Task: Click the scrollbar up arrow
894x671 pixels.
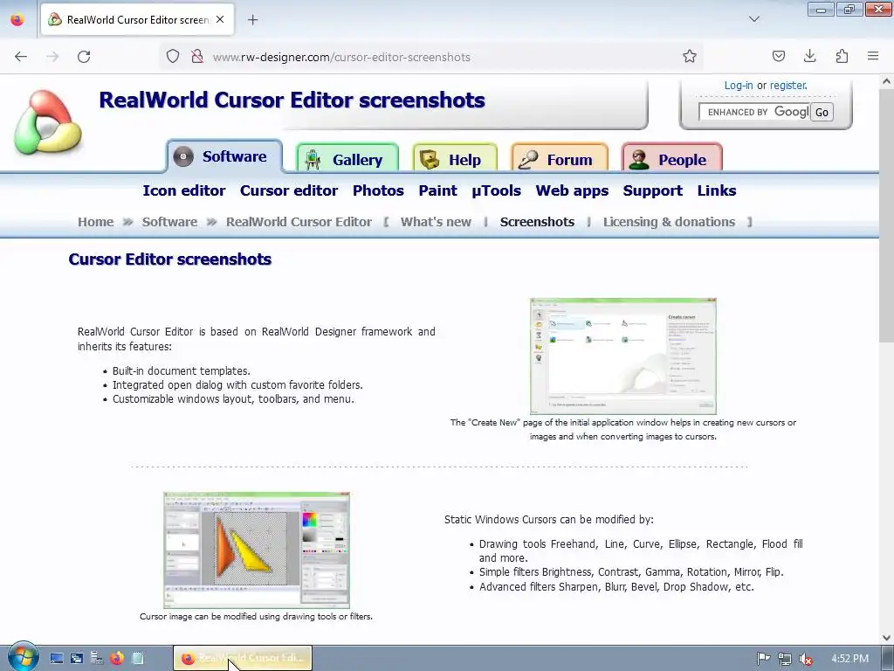Action: click(x=886, y=81)
